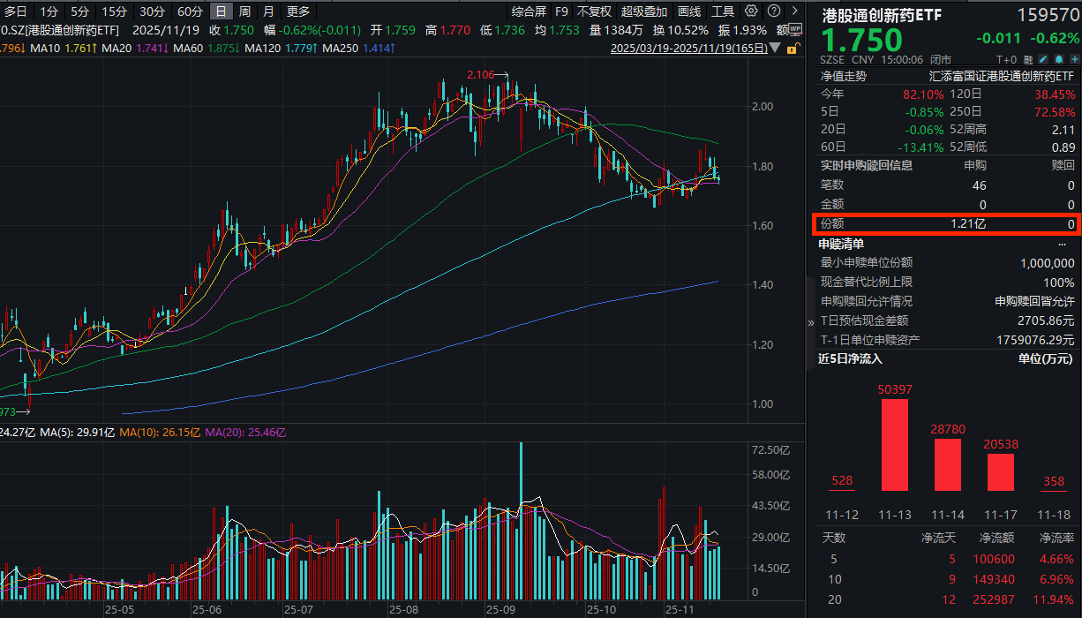Screen dimensions: 1082x618
Task: Click the 融 margin trading badge
Action: click(1029, 58)
